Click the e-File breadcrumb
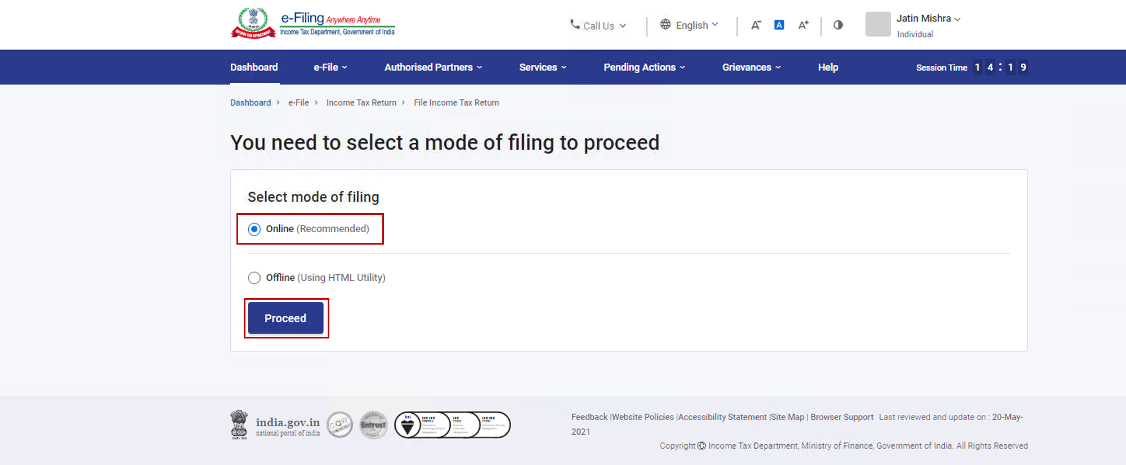Screen dimensions: 1126x465 (298, 102)
